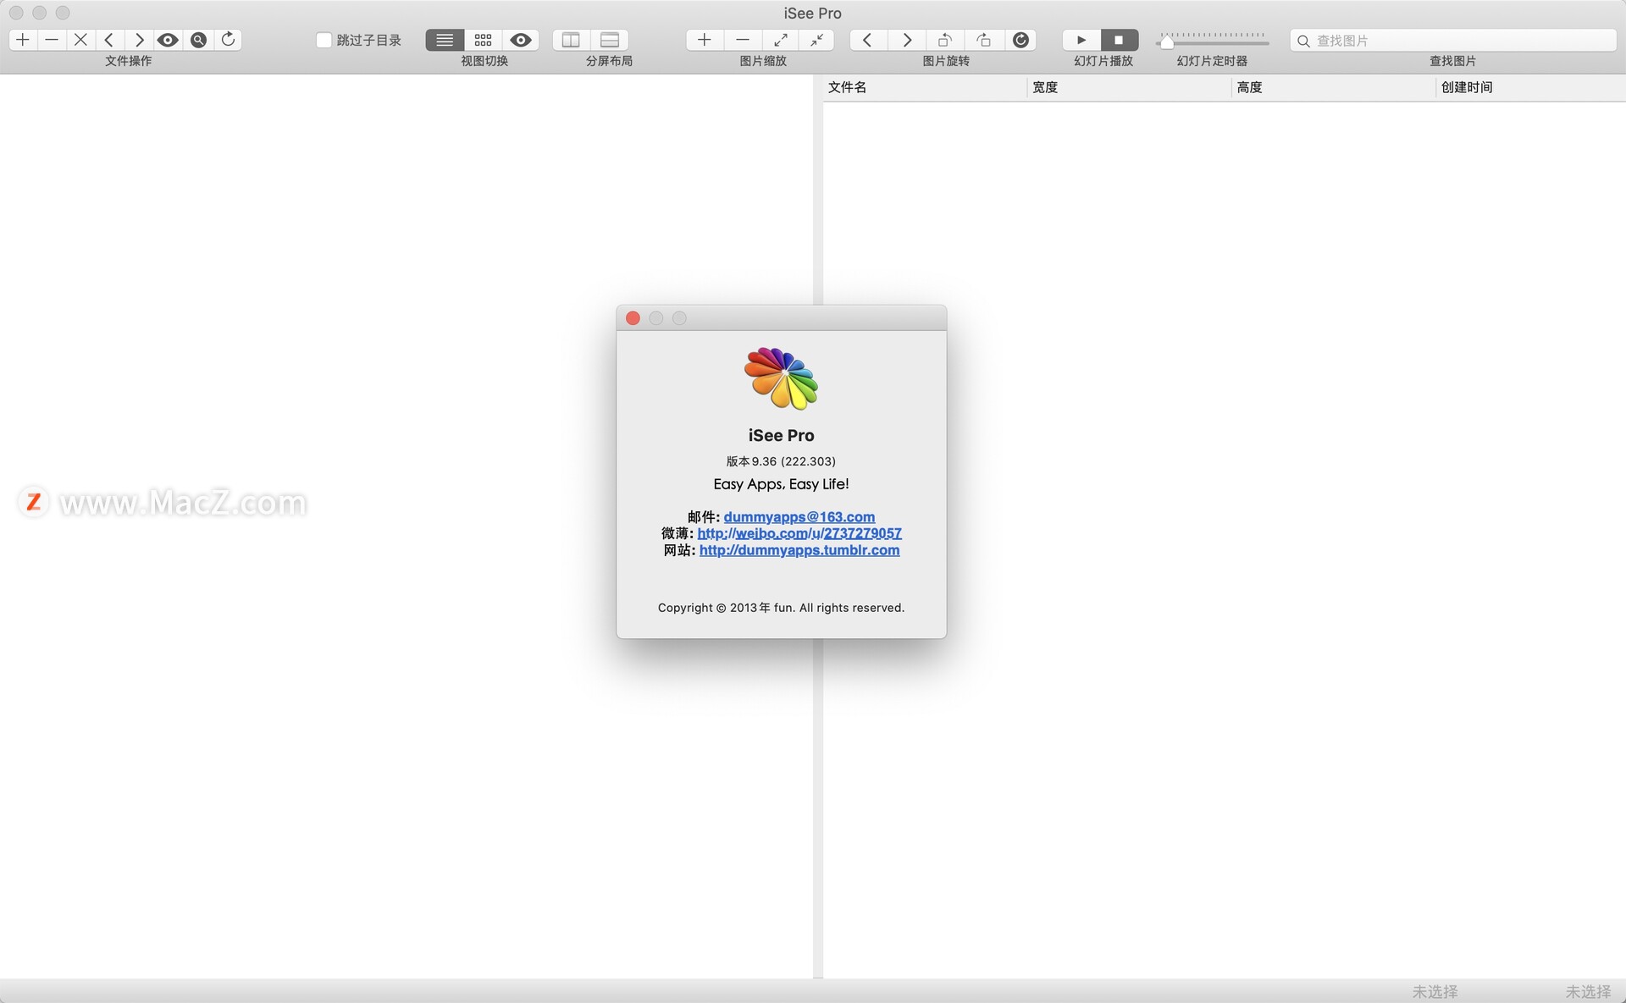Screen dimensions: 1626x1003
Task: Sort by 高度 column header
Action: coord(1333,87)
